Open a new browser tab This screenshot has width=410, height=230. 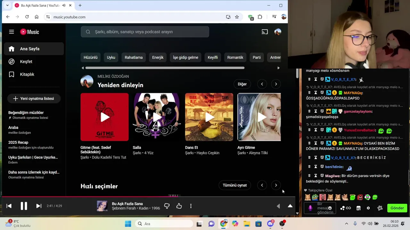pyautogui.click(x=80, y=5)
